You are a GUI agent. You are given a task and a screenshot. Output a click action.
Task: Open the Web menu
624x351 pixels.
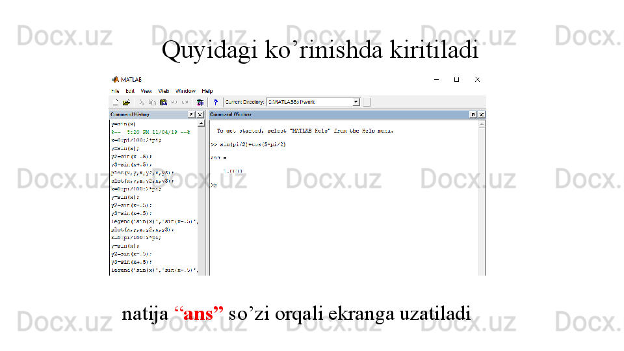164,91
